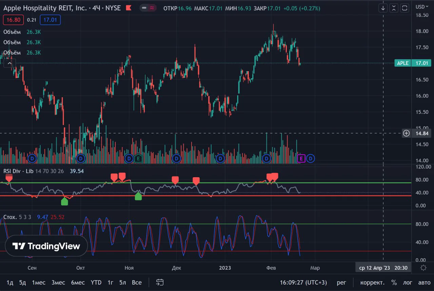The image size is (434, 291).
Task: Click the green E earnings marker
Action: tap(138, 158)
